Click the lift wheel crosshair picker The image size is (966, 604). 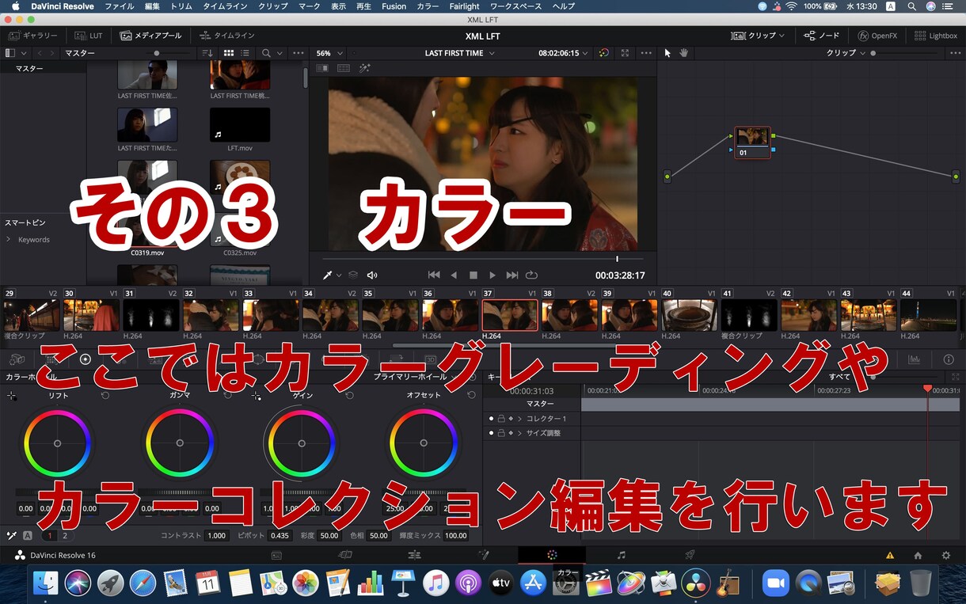pos(11,395)
